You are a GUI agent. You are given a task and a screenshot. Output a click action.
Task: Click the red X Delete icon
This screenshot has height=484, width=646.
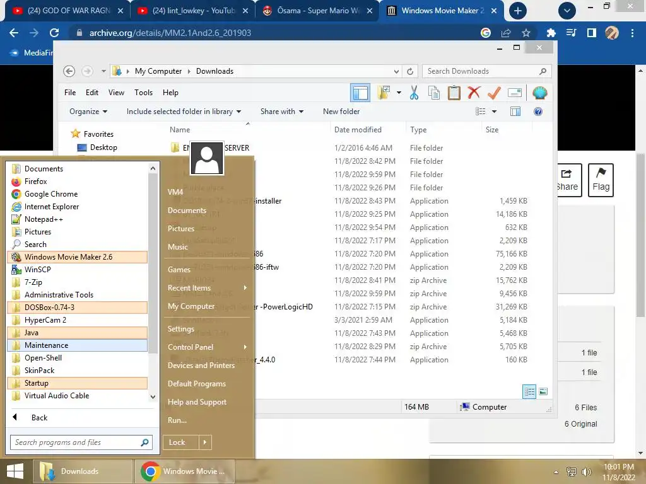(474, 93)
